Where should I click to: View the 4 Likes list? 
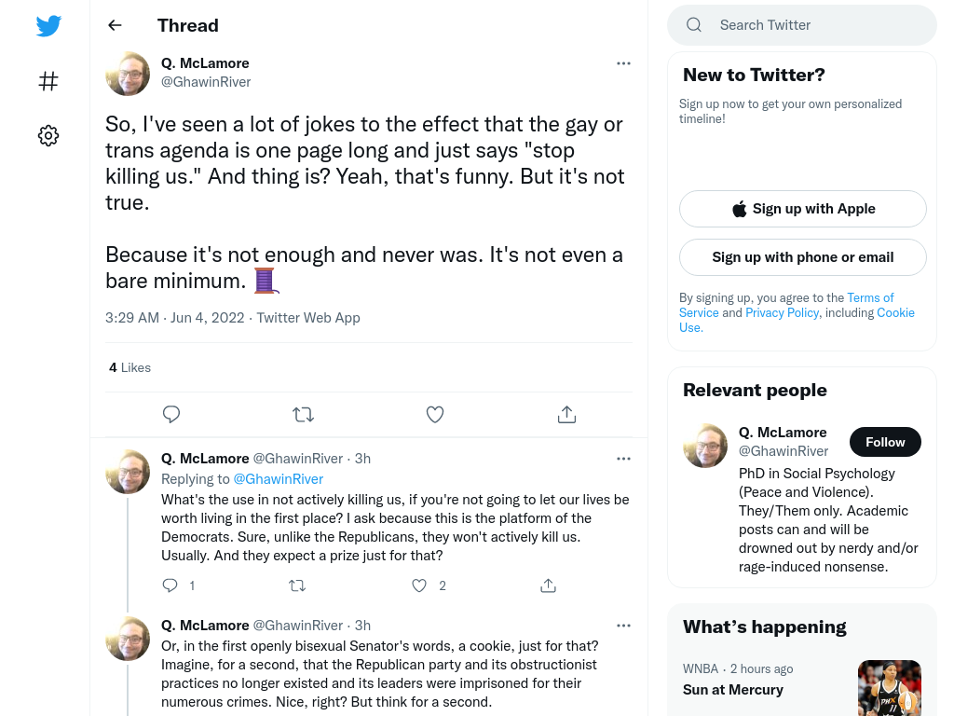pos(129,367)
